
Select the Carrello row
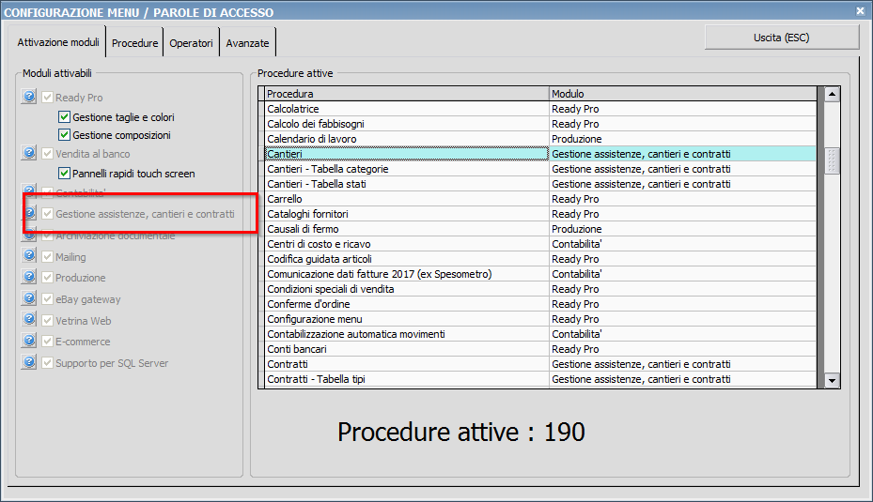click(540, 199)
